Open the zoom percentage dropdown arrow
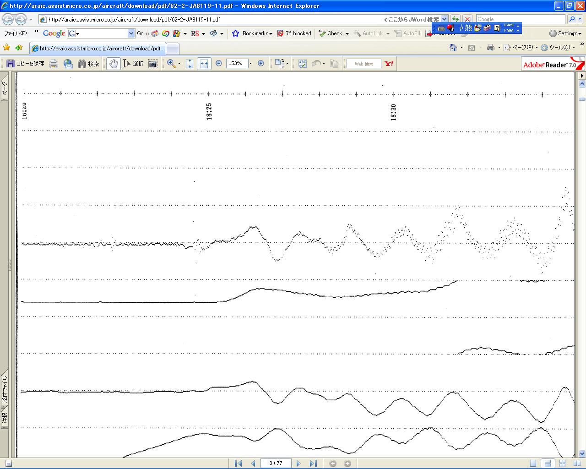The width and height of the screenshot is (586, 469). pyautogui.click(x=250, y=63)
